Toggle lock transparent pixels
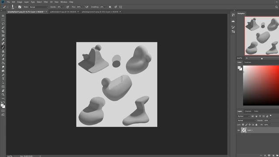The height and width of the screenshot is (157, 279). (243, 125)
